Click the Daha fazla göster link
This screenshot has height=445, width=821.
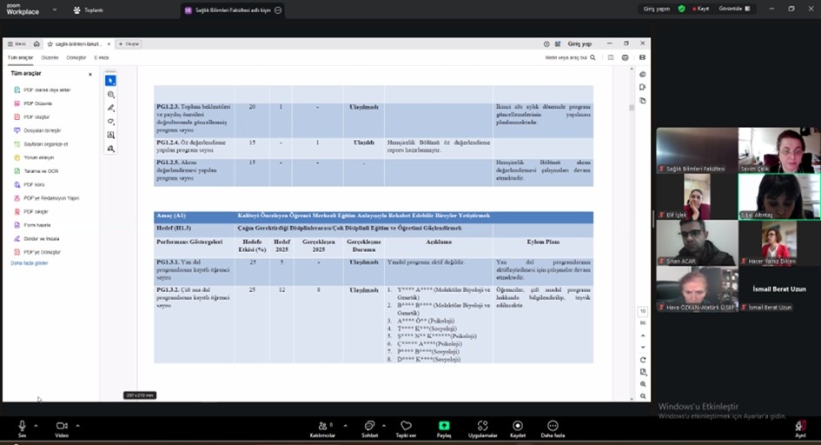[x=29, y=262]
